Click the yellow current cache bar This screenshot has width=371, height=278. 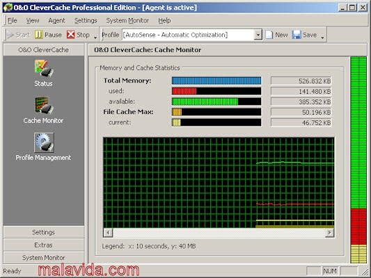coord(176,122)
